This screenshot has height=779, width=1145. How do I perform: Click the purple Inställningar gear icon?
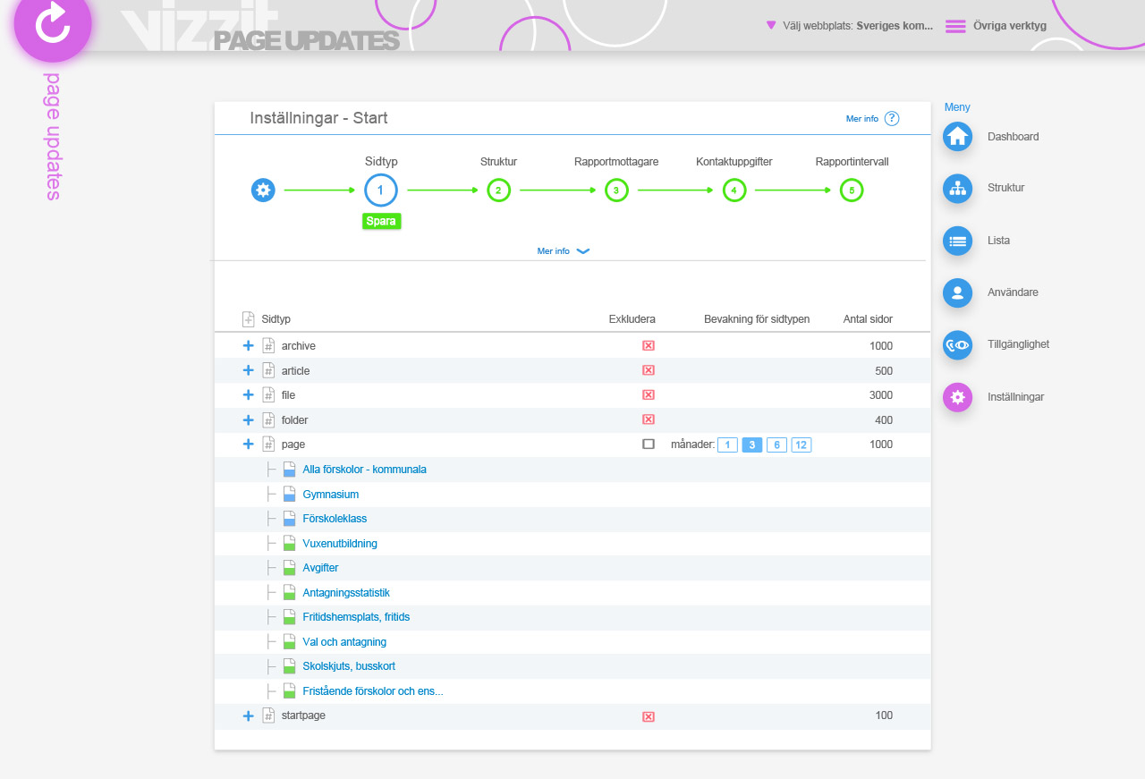click(957, 397)
